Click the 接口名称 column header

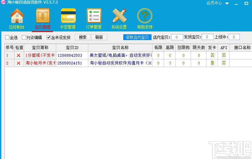(241, 47)
